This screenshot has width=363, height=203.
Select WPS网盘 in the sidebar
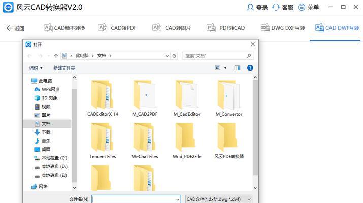(x=47, y=89)
